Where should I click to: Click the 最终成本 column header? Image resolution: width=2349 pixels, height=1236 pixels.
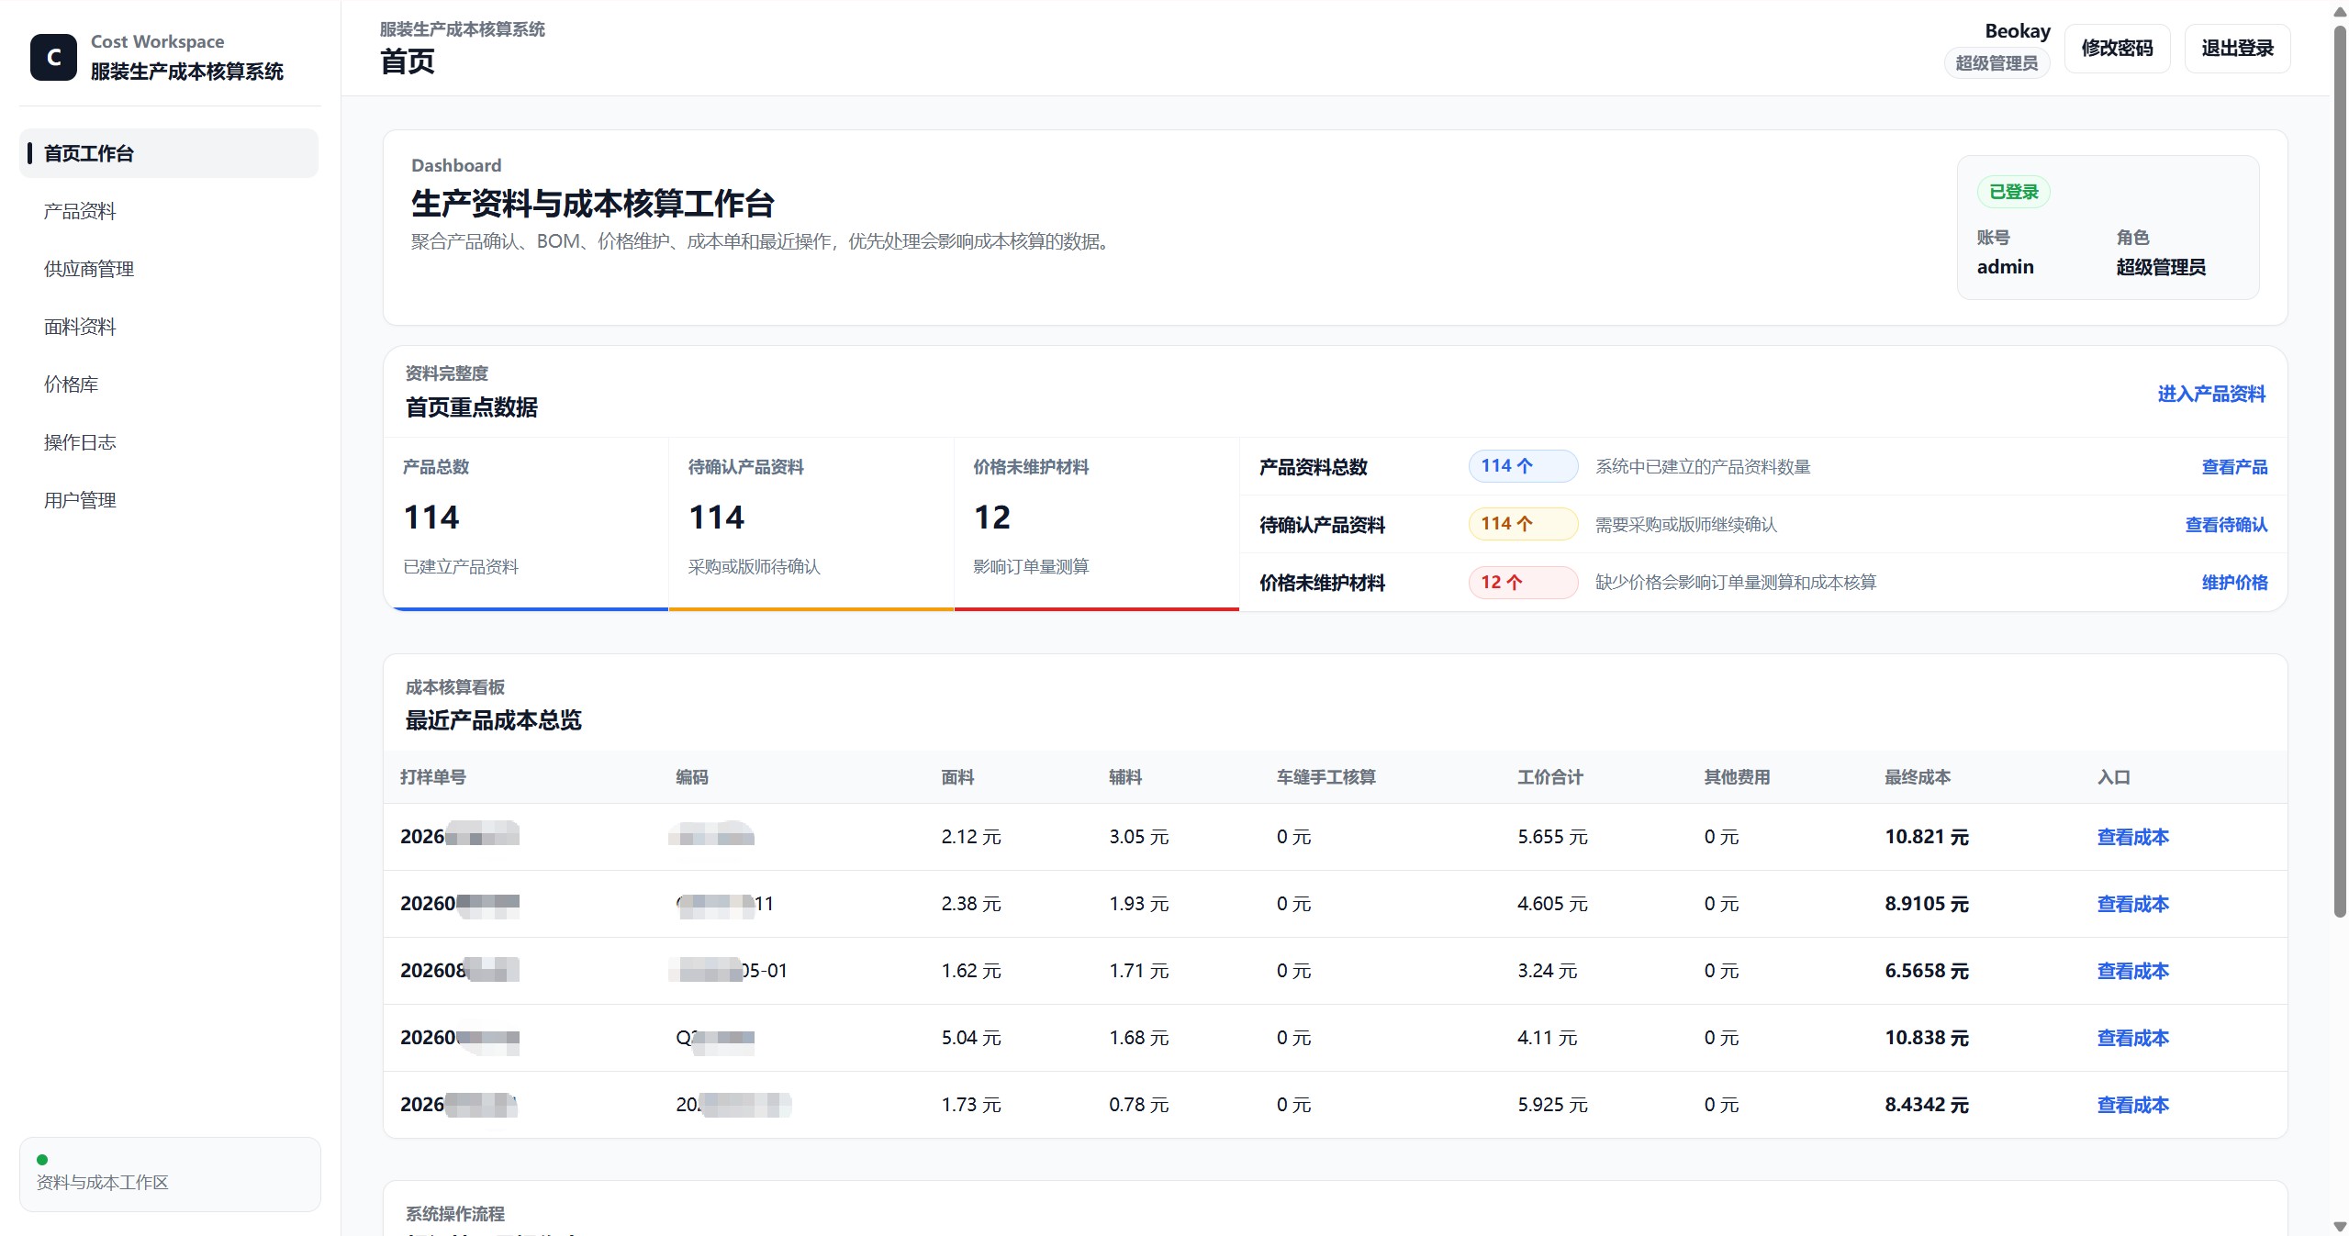pos(1918,777)
